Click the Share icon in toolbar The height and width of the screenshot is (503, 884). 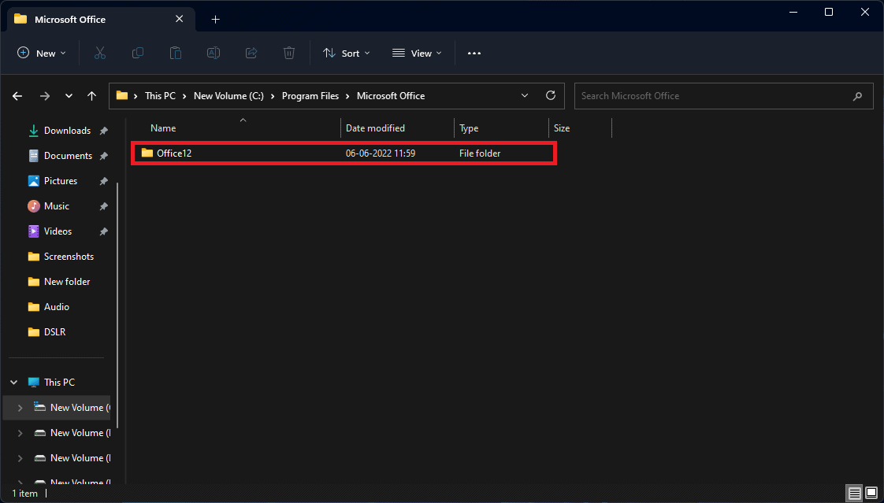251,53
